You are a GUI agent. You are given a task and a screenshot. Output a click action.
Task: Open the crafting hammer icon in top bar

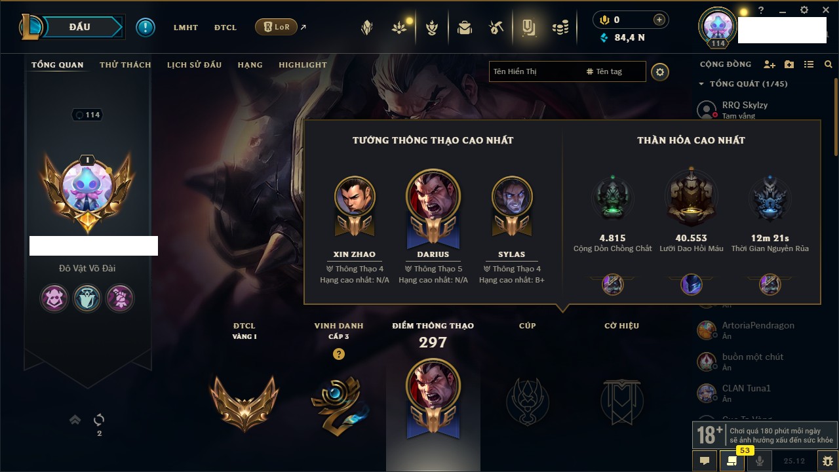496,28
